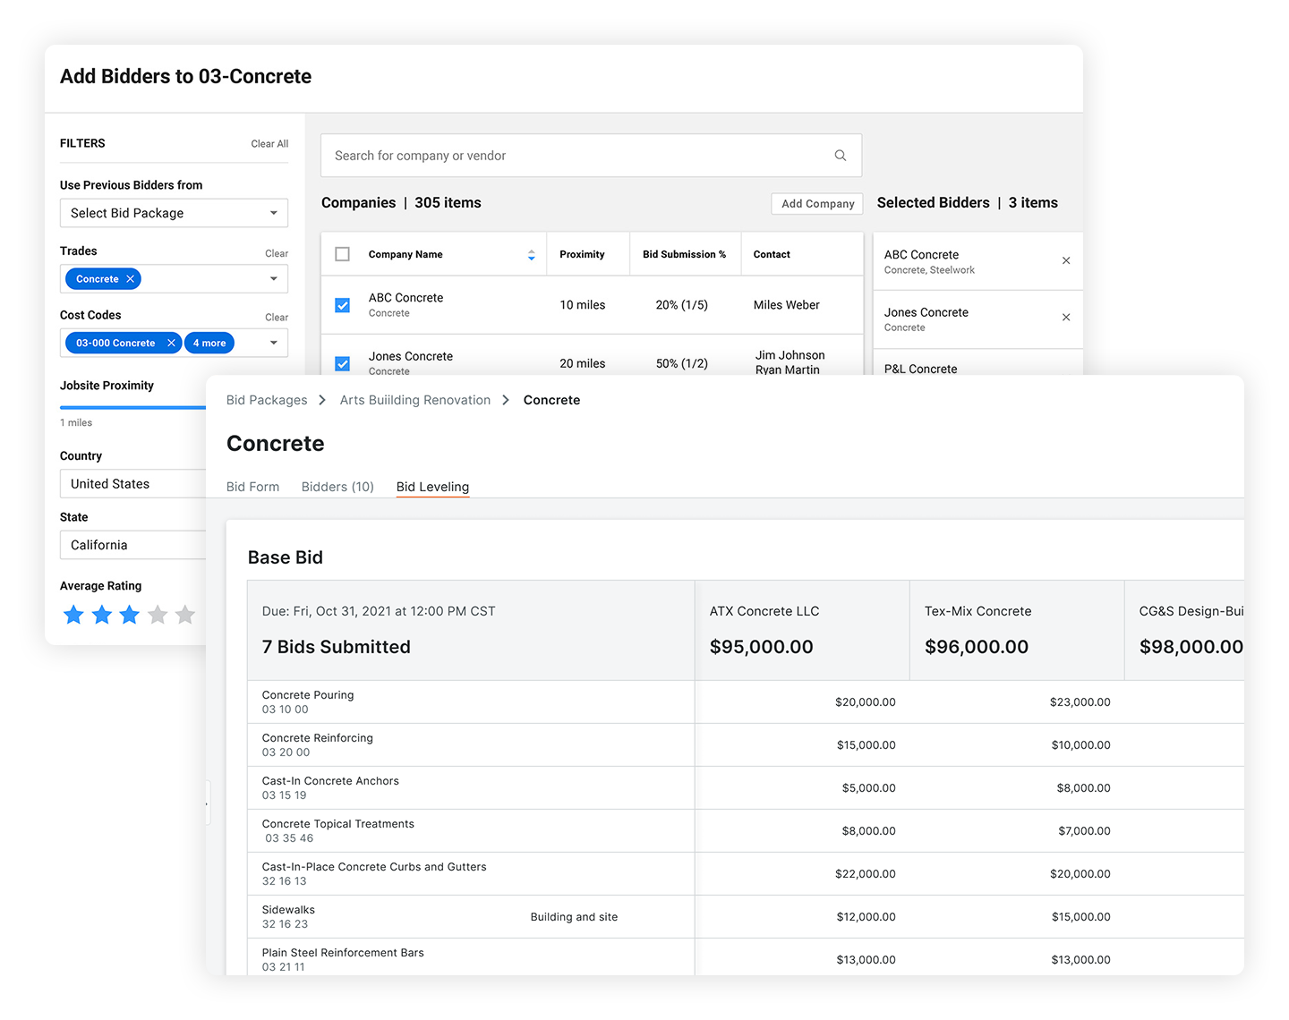Sort the Company Name column

click(532, 253)
